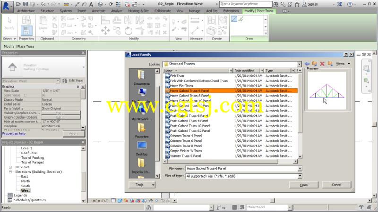Open the Massing & Site ribbon tab

click(x=138, y=11)
